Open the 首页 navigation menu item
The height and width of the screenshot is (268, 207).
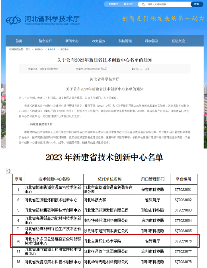coord(19,41)
